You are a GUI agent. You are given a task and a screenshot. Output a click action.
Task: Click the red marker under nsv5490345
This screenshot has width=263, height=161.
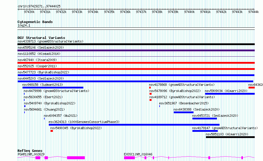(x=52, y=131)
